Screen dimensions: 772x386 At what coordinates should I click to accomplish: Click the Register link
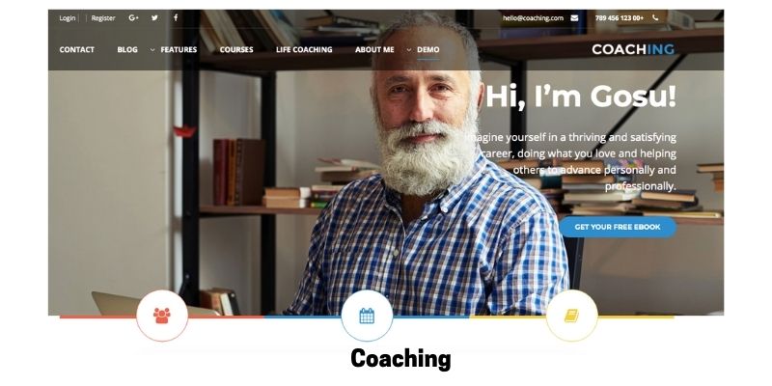103,18
